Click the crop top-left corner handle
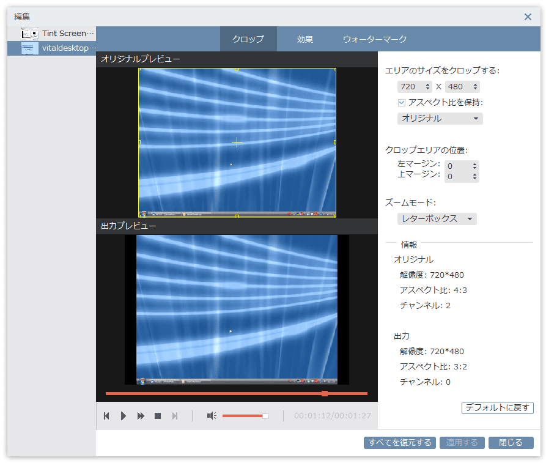 (139, 69)
